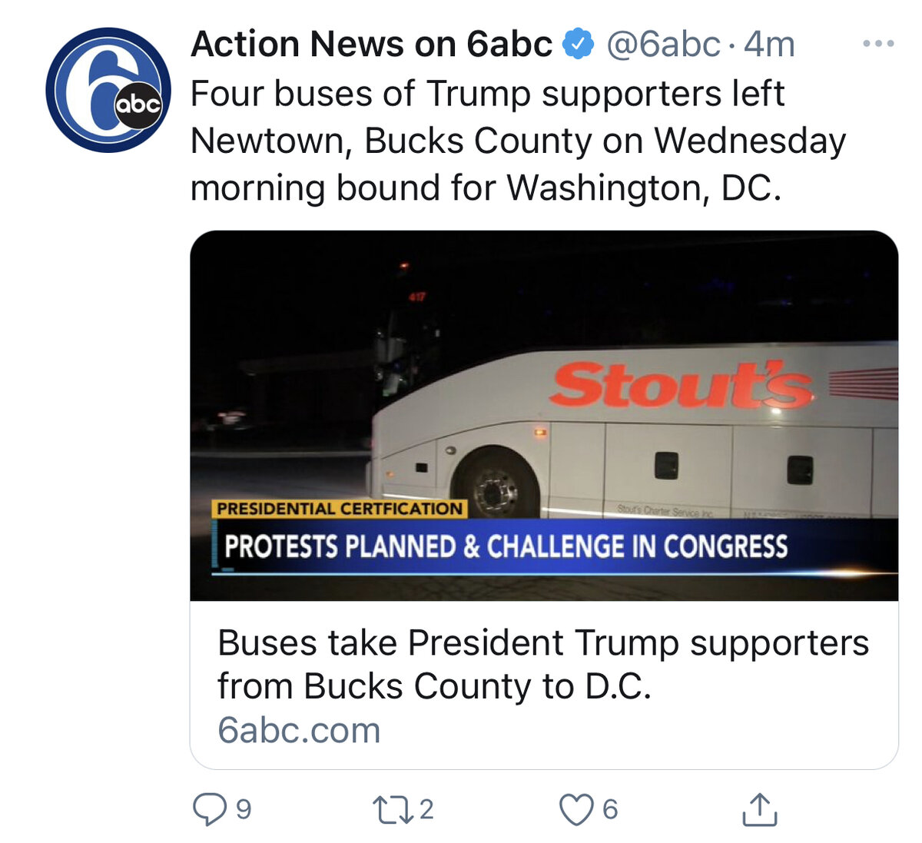Share the tweet via upload arrow icon
Image resolution: width=922 pixels, height=843 pixels.
coord(760,809)
